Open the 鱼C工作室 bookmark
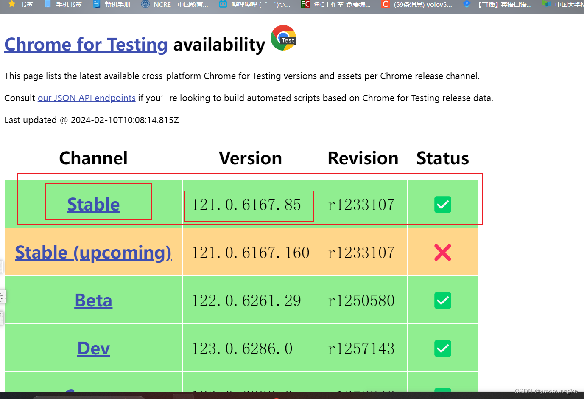The height and width of the screenshot is (399, 584). coord(336,4)
